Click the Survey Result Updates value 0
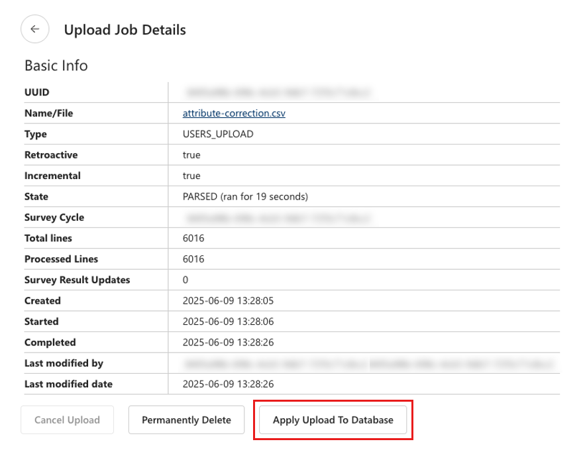Image resolution: width=581 pixels, height=466 pixels. [x=185, y=280]
